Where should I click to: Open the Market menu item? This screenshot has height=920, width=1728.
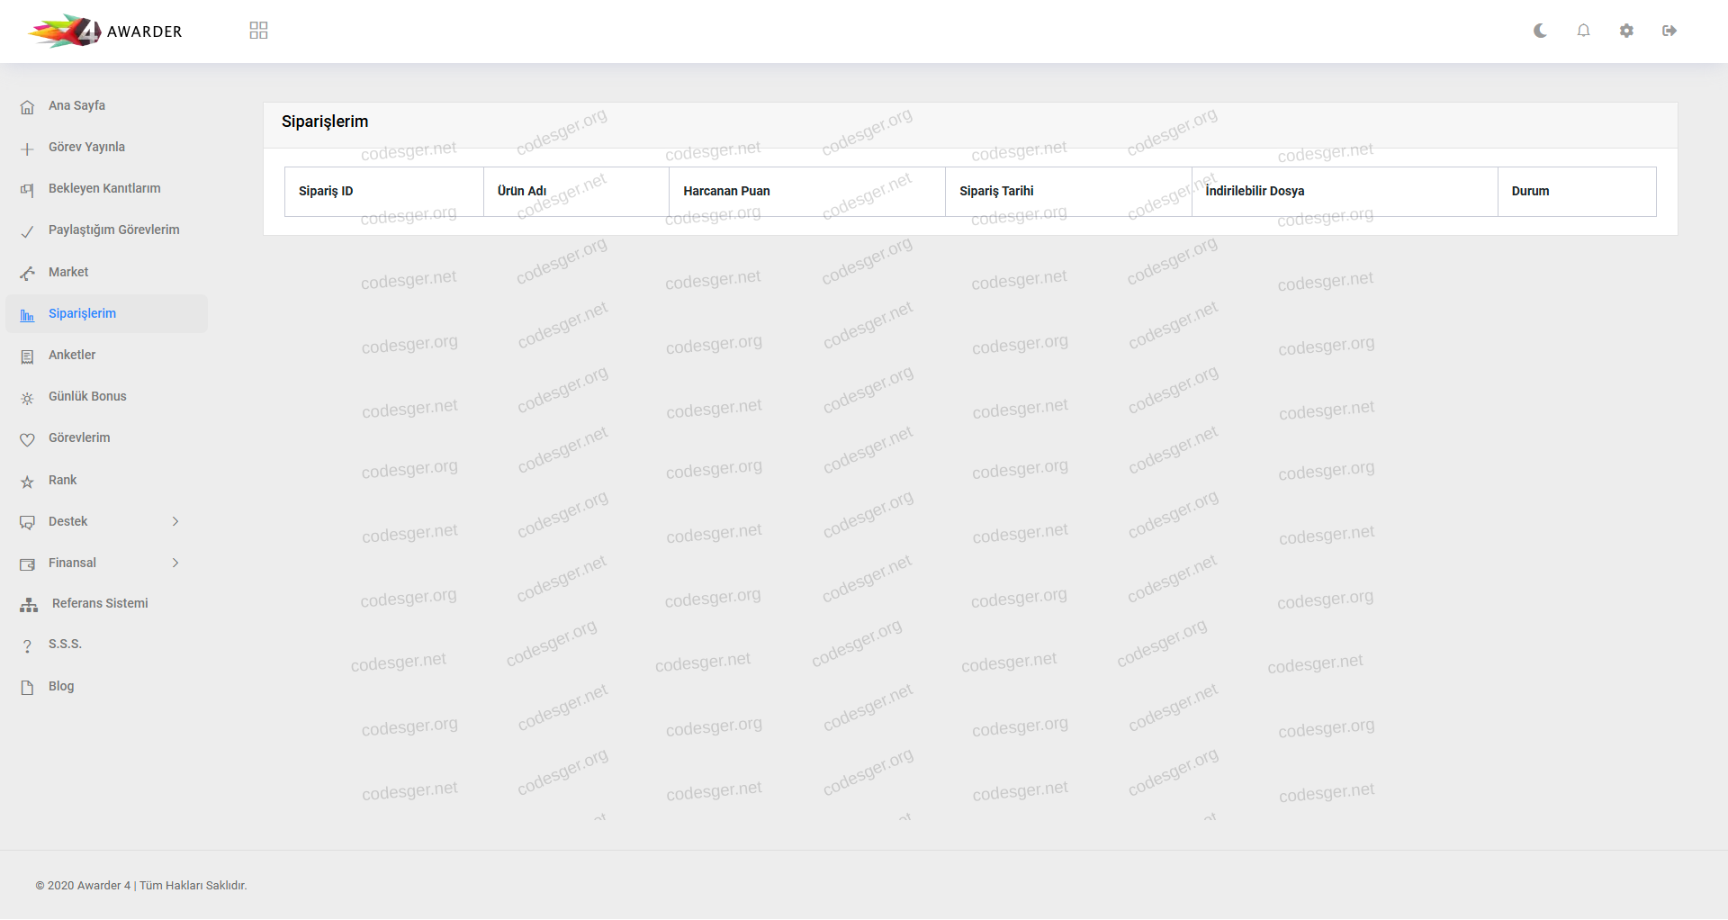point(68,272)
